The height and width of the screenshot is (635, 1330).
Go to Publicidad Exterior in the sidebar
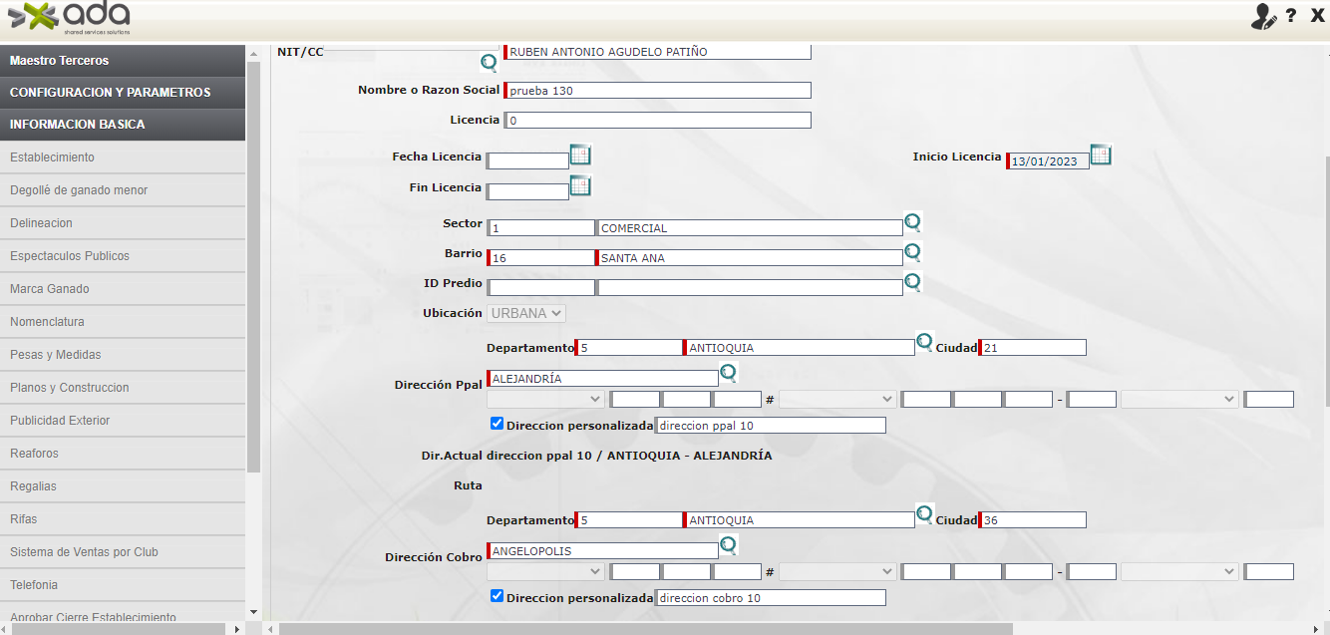pyautogui.click(x=60, y=421)
